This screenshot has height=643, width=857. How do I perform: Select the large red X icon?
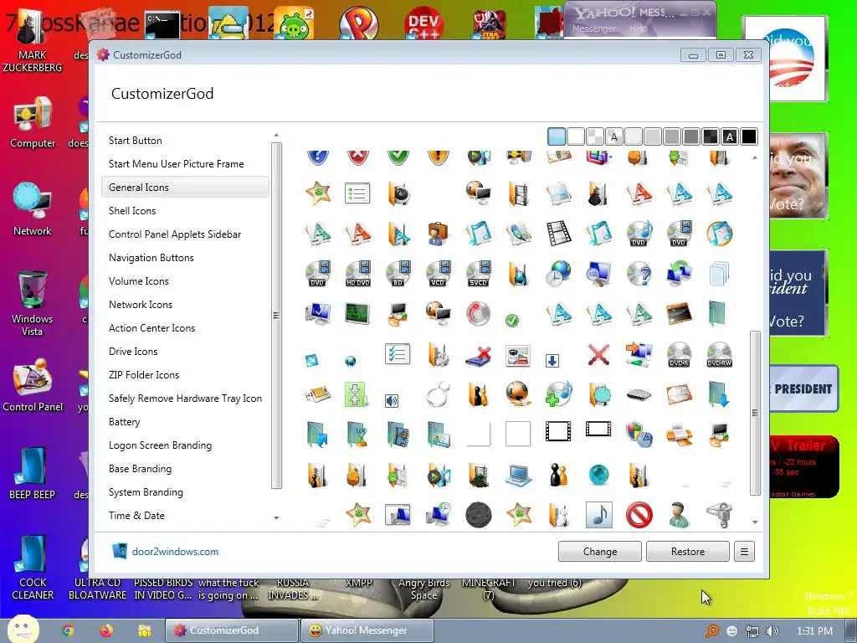point(598,354)
